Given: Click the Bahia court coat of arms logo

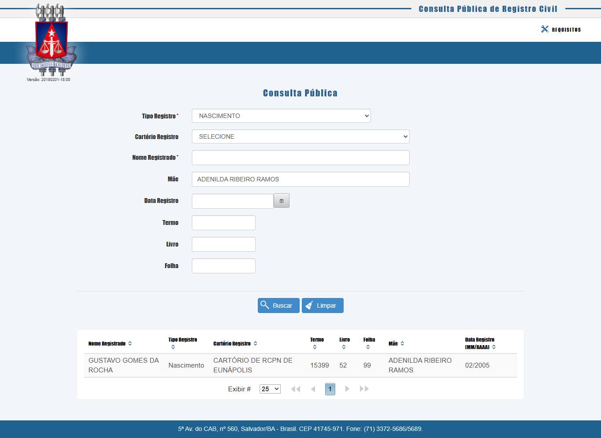Looking at the screenshot, I should point(51,40).
